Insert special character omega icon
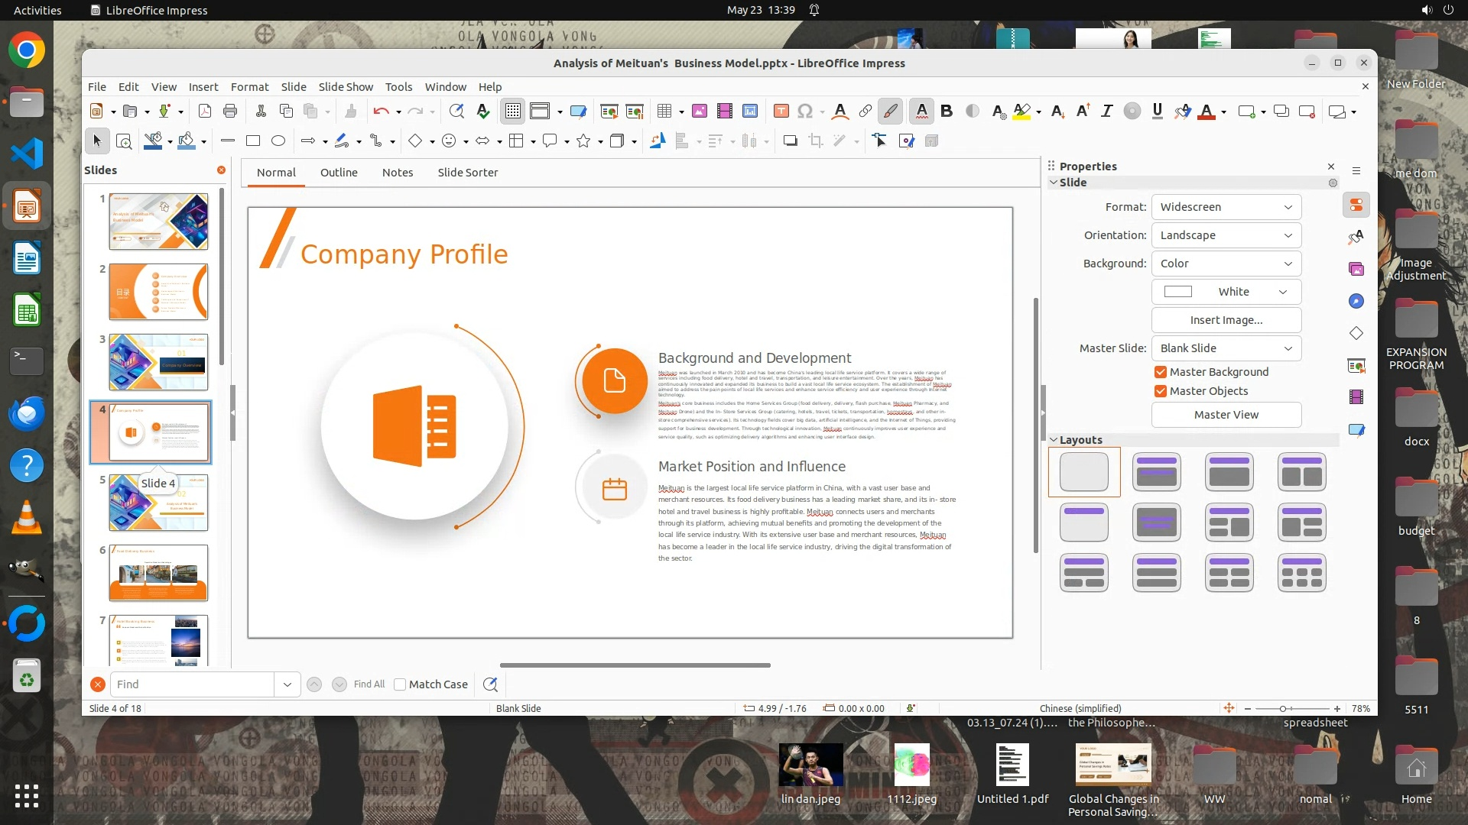1468x825 pixels. (x=804, y=112)
